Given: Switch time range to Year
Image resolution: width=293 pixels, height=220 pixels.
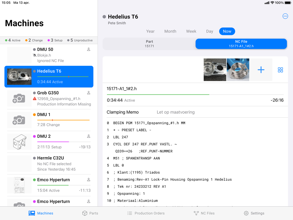Looking at the screenshot, I should 150,31.
